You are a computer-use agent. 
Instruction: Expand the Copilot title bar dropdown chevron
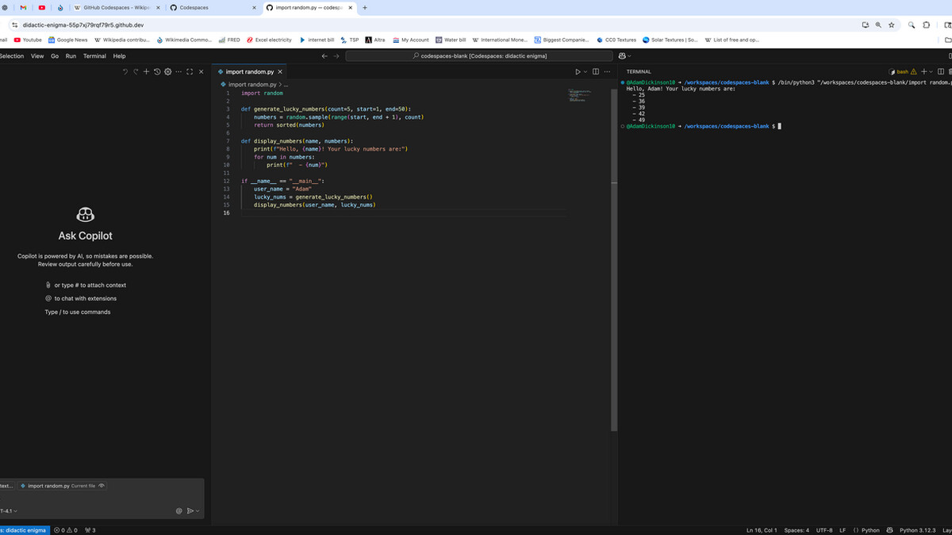[630, 56]
